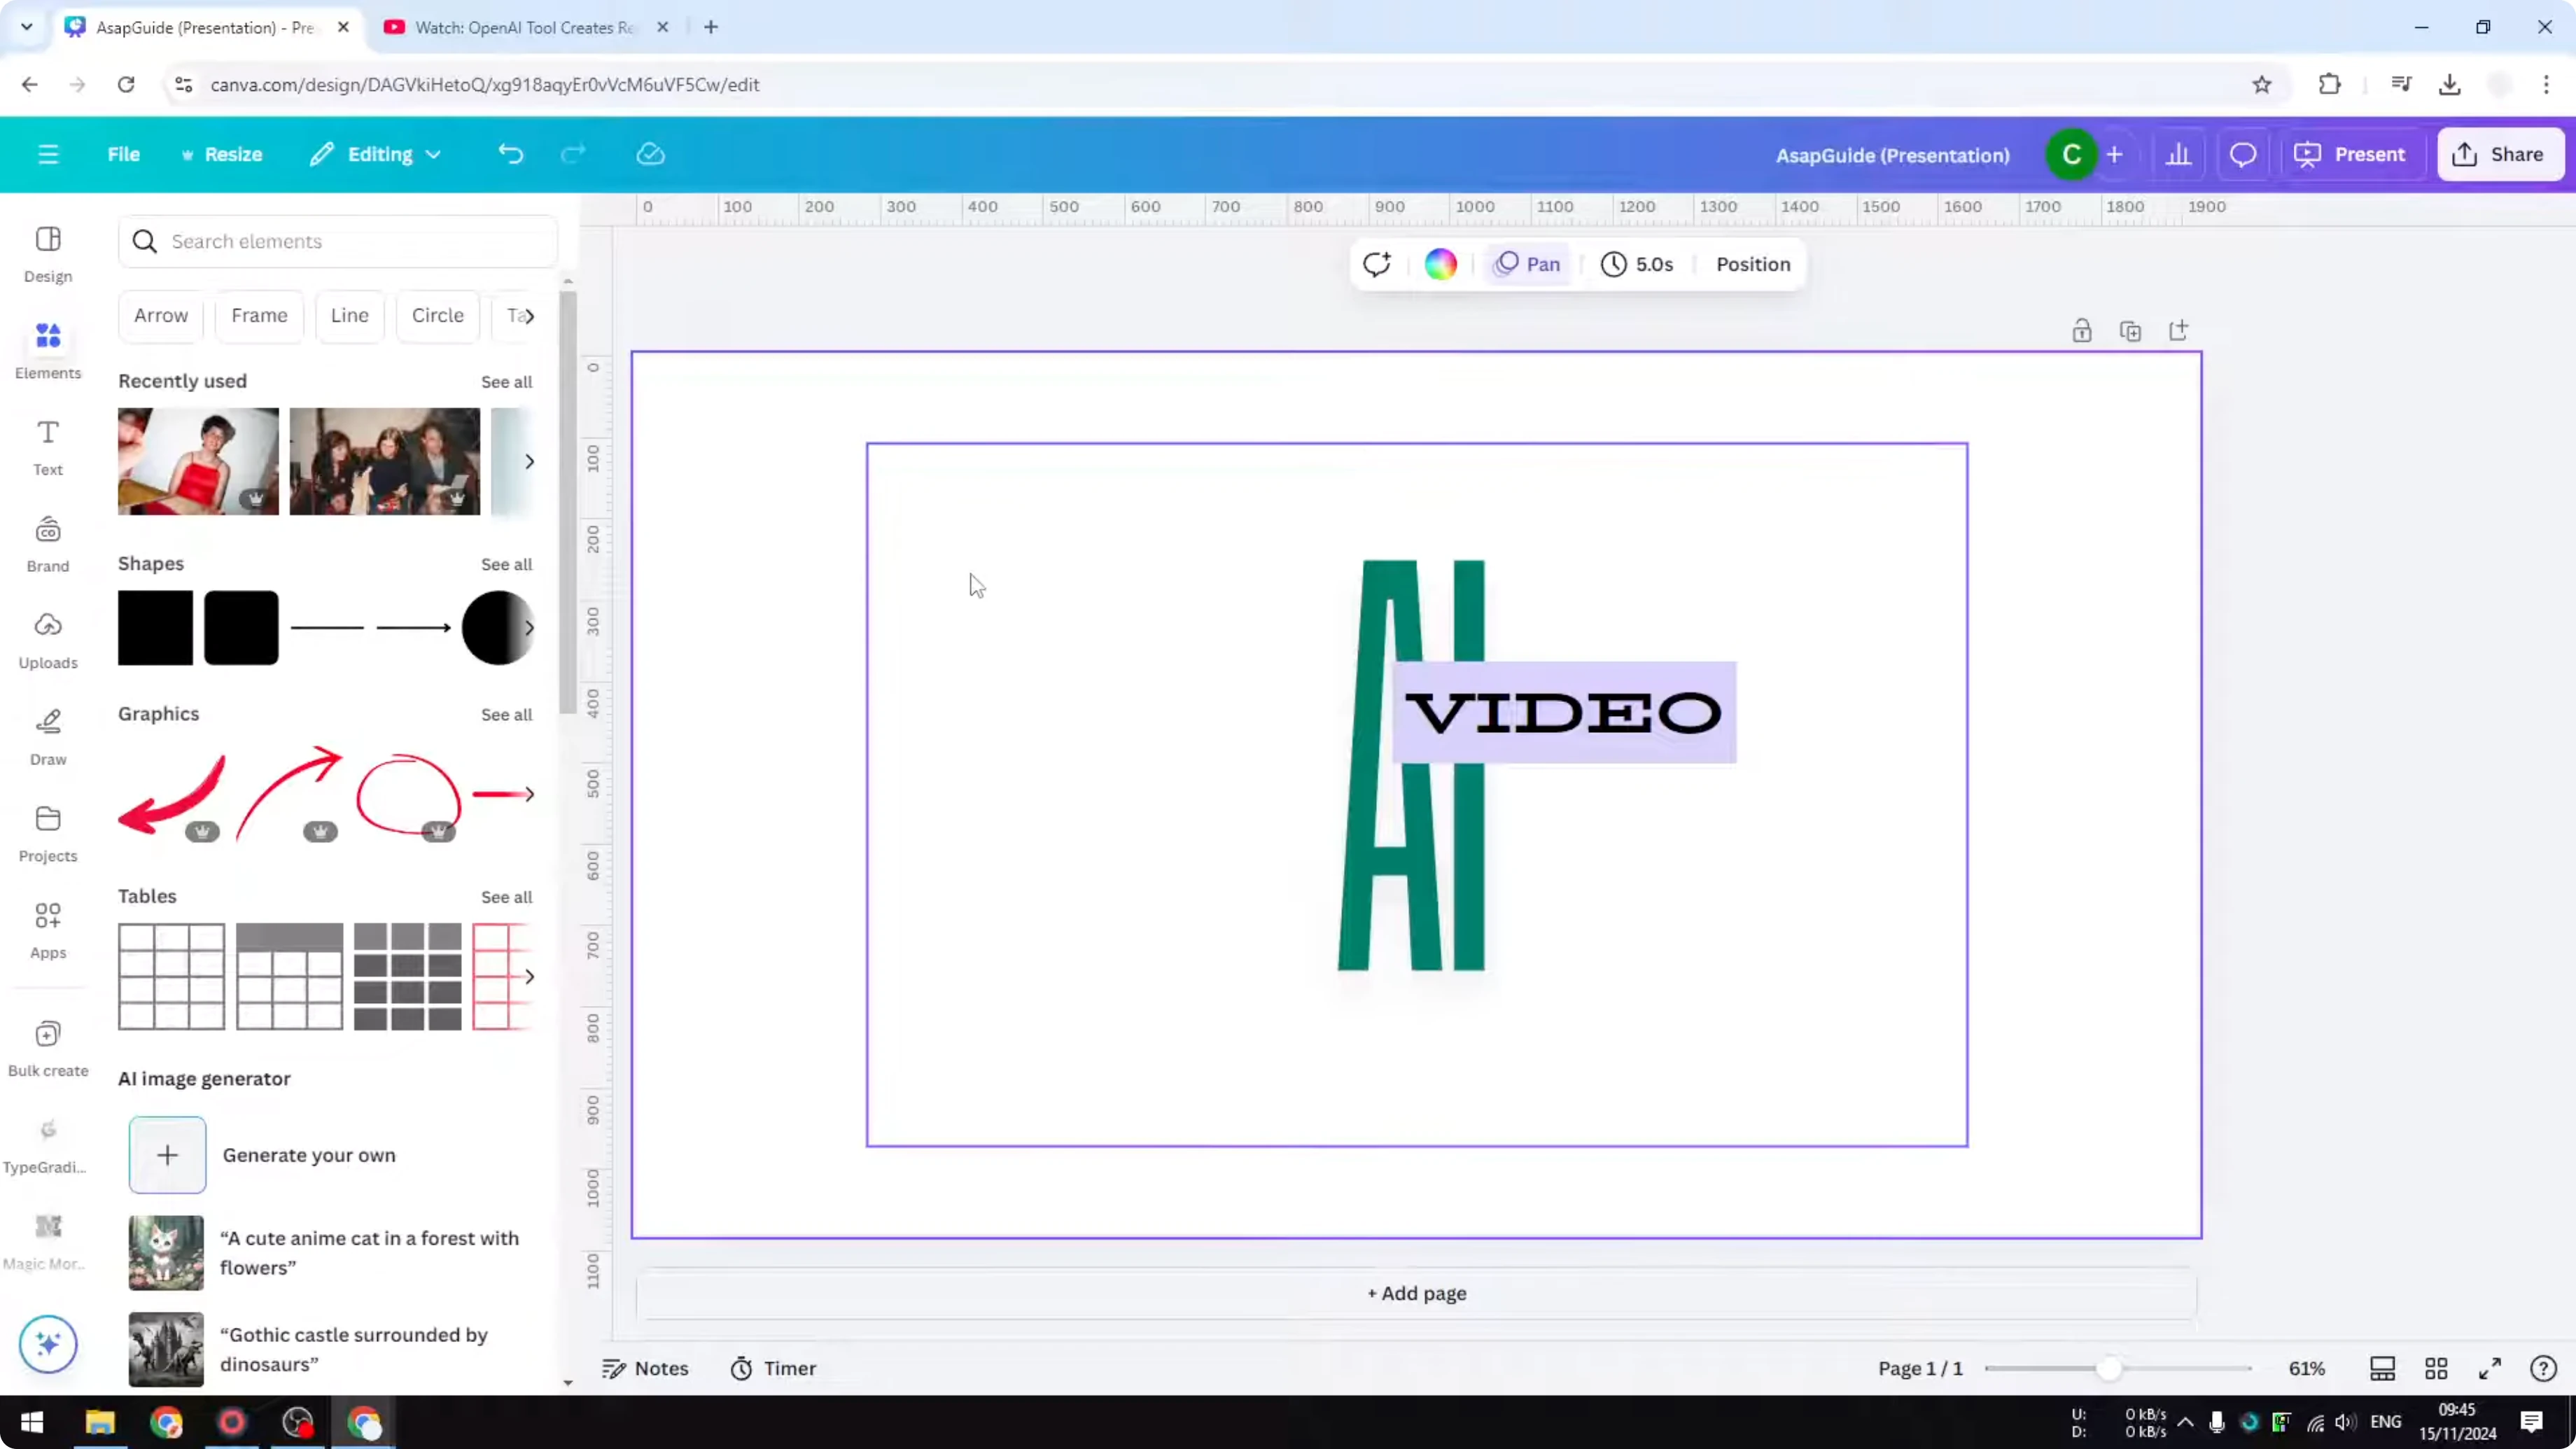Select the Uploads sidebar icon
Image resolution: width=2576 pixels, height=1449 pixels.
pyautogui.click(x=47, y=640)
